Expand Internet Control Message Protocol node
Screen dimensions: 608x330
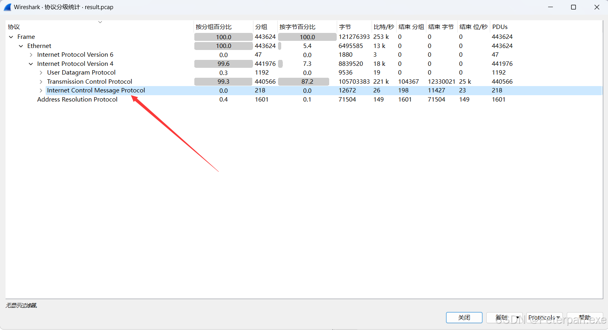point(41,90)
